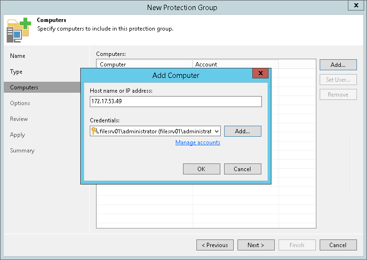
Task: Click the key icon in Credentials
Action: point(94,131)
